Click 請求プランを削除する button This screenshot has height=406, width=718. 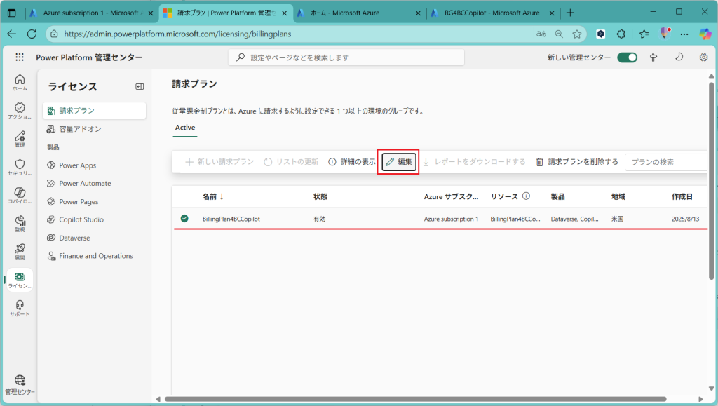pyautogui.click(x=577, y=161)
